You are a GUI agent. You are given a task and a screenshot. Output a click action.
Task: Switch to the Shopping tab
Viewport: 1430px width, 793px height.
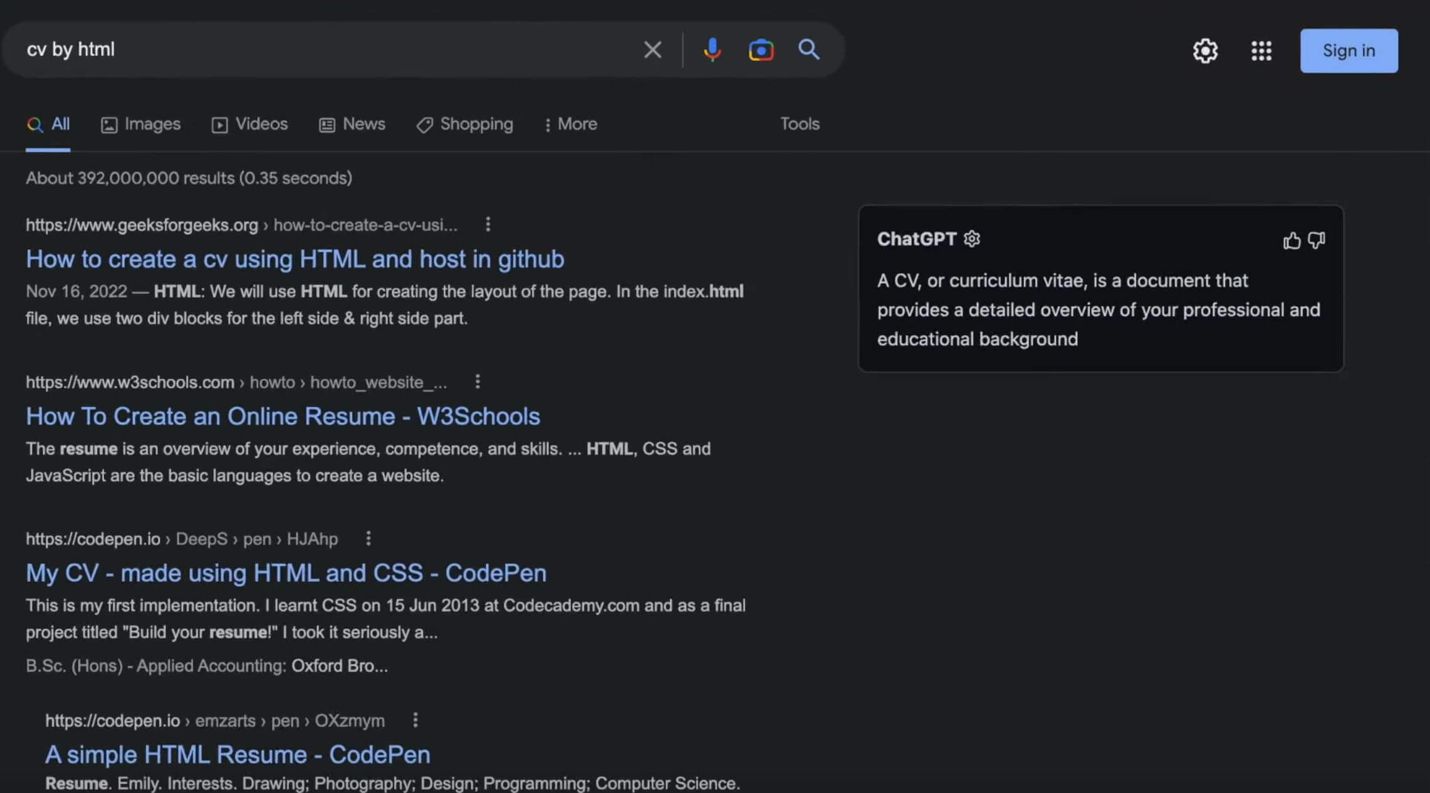[464, 124]
